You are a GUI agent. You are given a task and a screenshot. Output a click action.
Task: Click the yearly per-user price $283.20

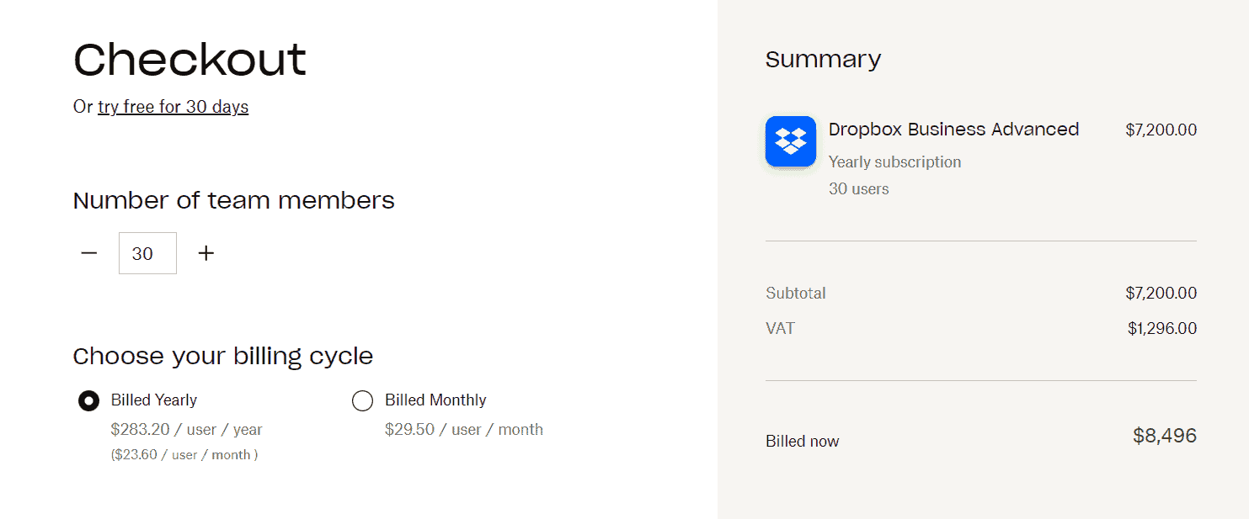pyautogui.click(x=185, y=429)
